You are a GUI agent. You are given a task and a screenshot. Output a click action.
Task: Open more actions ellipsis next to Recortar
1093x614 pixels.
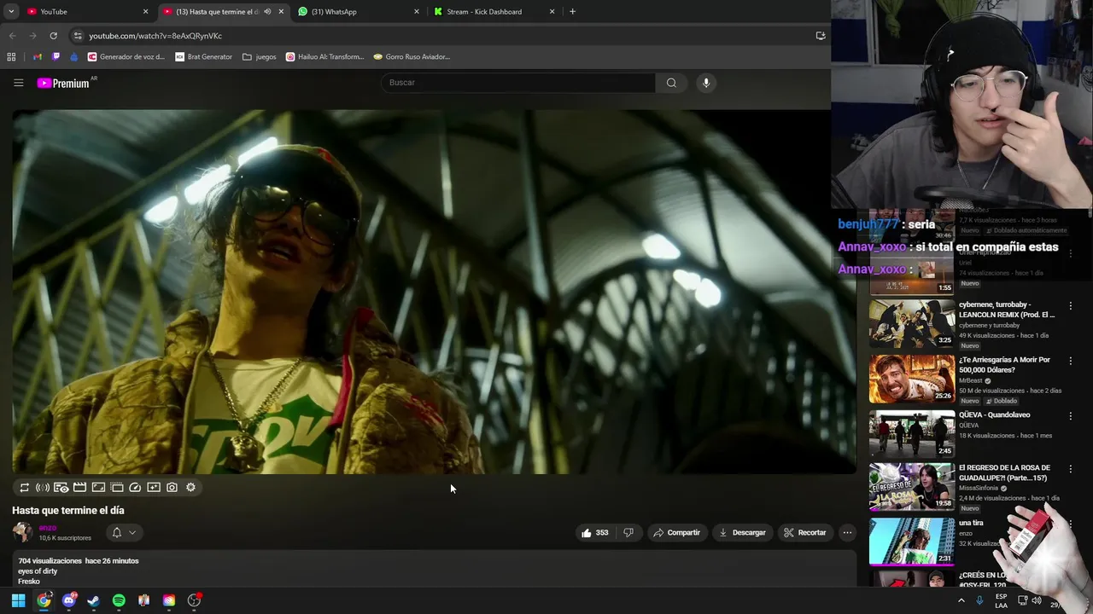point(847,533)
